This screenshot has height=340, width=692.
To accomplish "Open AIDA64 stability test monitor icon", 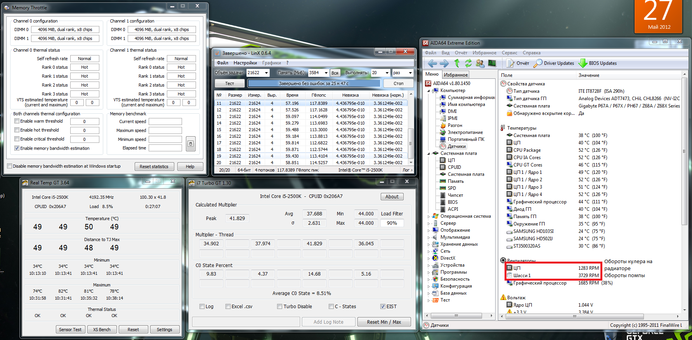I will (x=492, y=63).
